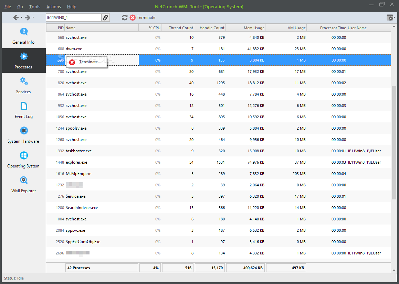Select the sppsvc.exe process row
This screenshot has height=284, width=399.
click(x=218, y=230)
